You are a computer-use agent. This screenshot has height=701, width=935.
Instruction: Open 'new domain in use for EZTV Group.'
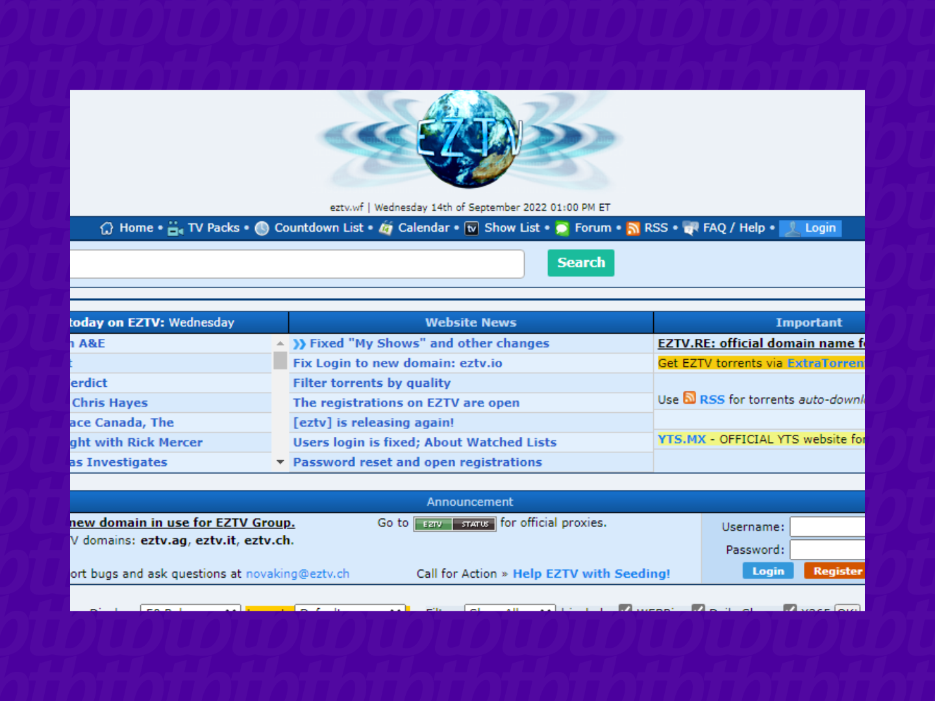coord(182,523)
